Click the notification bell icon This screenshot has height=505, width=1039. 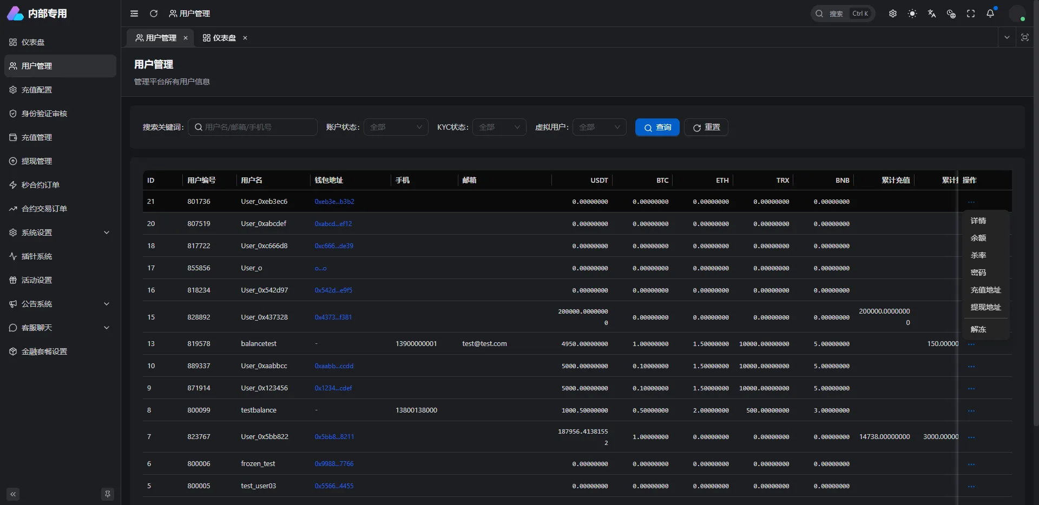(x=990, y=14)
